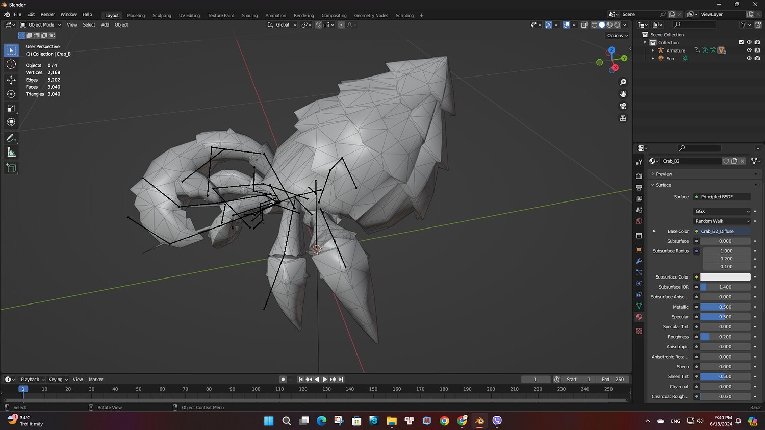The image size is (765, 430).
Task: Open the Object Mode dropdown
Action: [41, 24]
